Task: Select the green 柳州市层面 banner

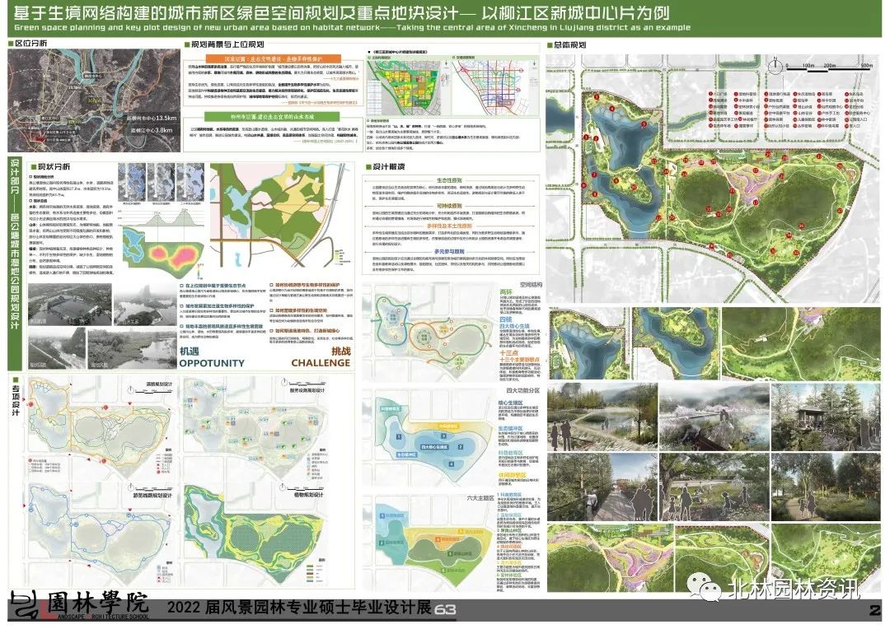Action: [273, 117]
